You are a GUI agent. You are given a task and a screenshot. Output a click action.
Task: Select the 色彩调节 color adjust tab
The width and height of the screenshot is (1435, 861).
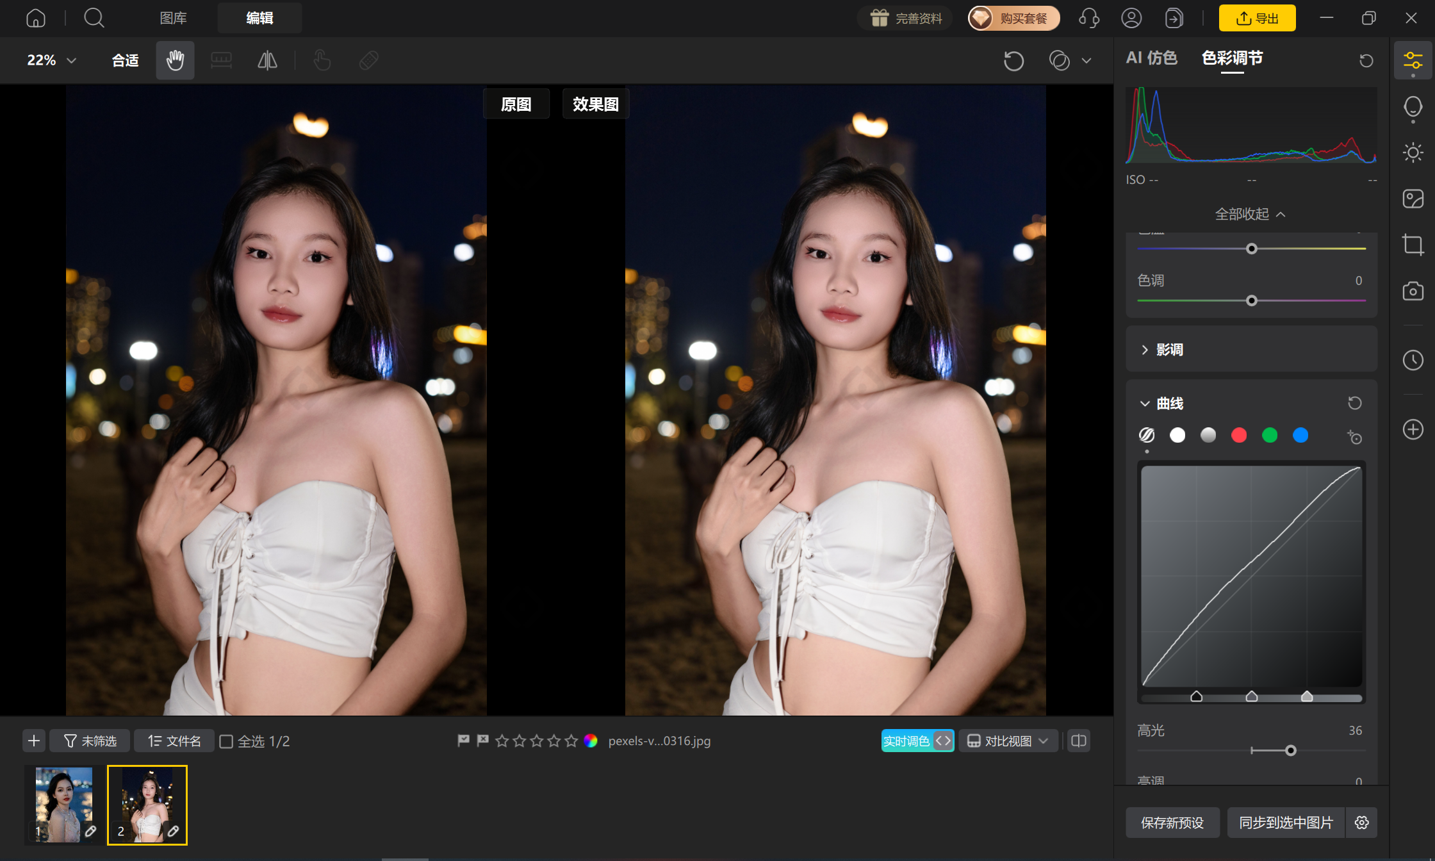click(1232, 58)
